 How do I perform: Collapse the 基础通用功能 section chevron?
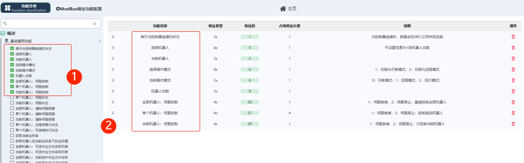pos(100,41)
